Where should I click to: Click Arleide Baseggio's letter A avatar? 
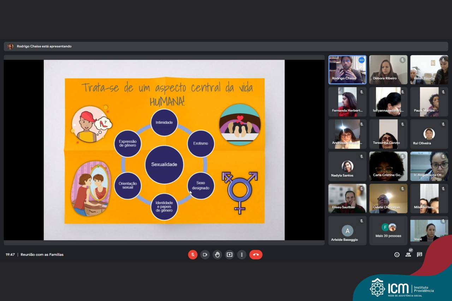[347, 231]
